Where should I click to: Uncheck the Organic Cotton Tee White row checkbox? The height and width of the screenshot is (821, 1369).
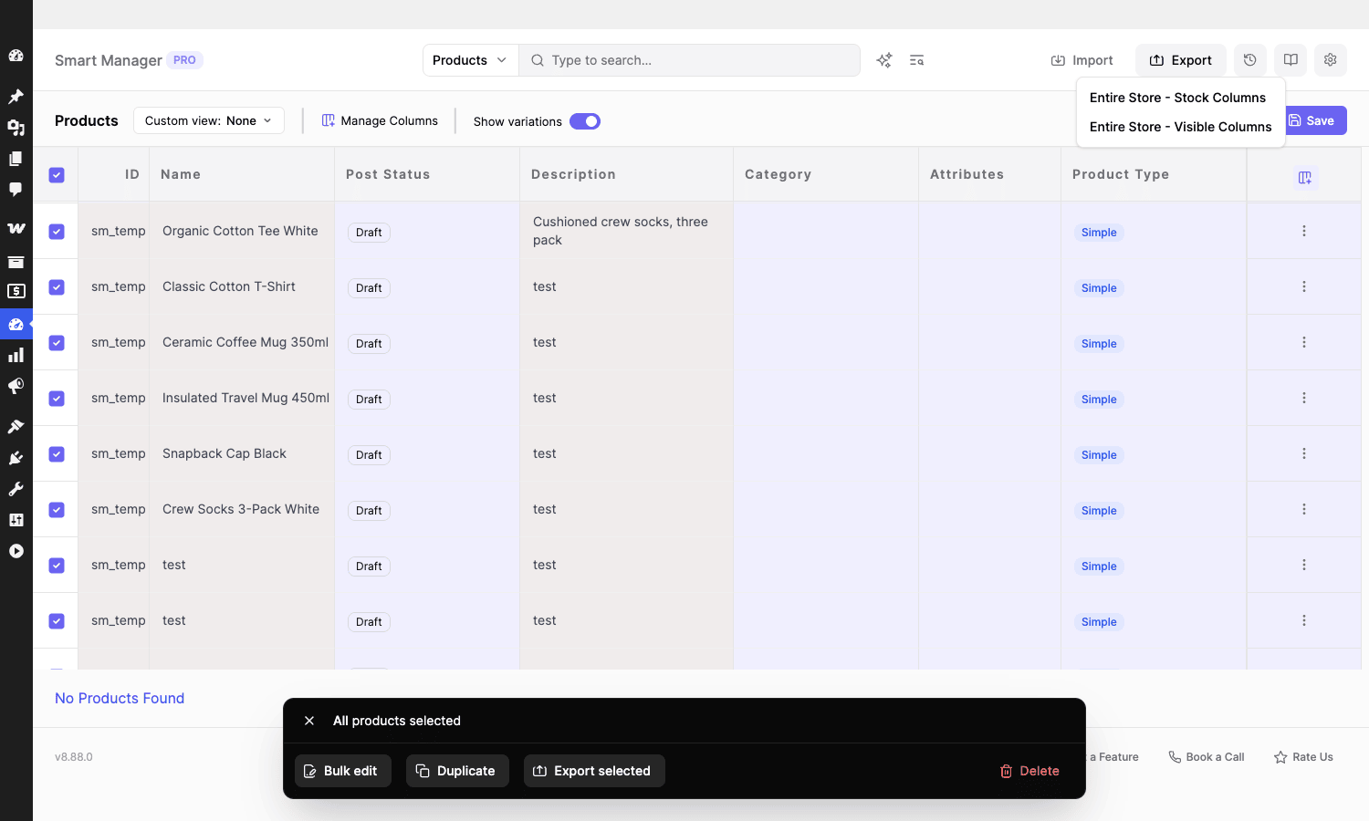(x=57, y=232)
